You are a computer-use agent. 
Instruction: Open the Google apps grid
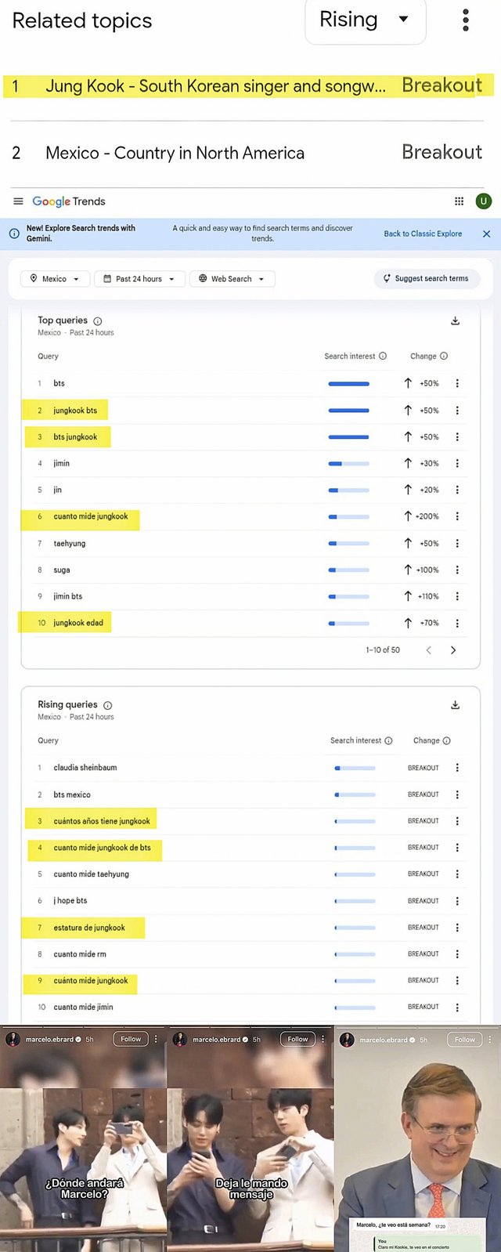(460, 201)
